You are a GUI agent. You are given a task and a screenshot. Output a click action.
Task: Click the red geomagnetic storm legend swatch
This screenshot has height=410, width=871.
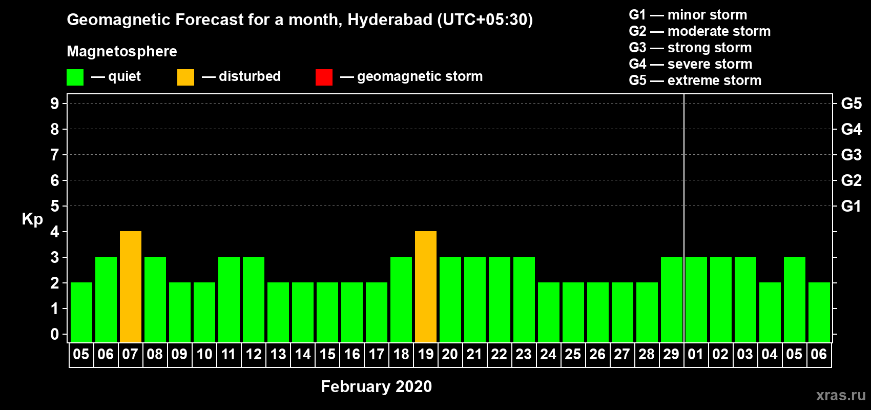(x=324, y=77)
